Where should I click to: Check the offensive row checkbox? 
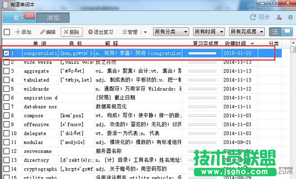[x=6, y=124]
